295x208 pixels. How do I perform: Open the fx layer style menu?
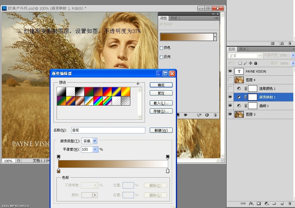[251, 203]
